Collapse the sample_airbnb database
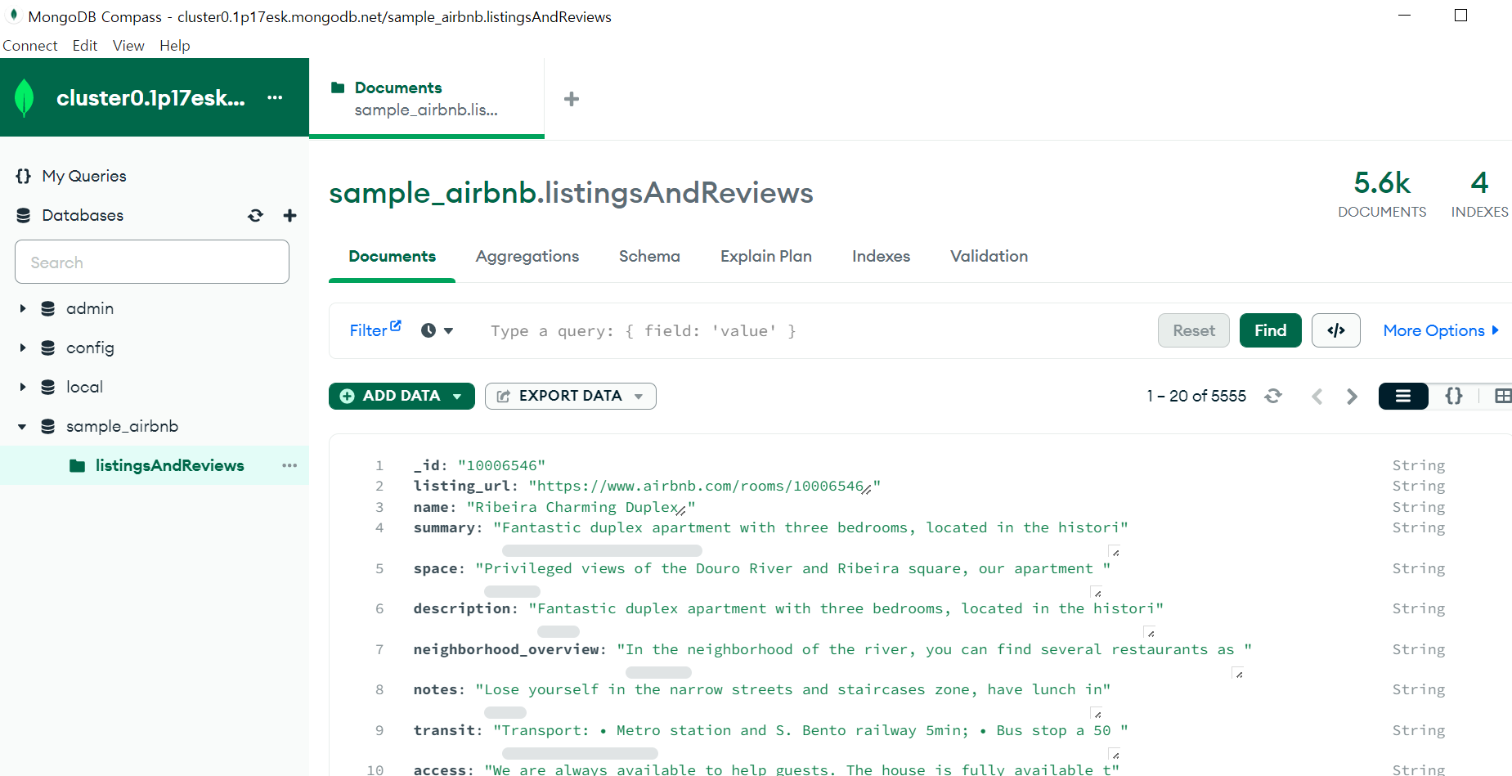This screenshot has width=1512, height=776. (x=23, y=426)
